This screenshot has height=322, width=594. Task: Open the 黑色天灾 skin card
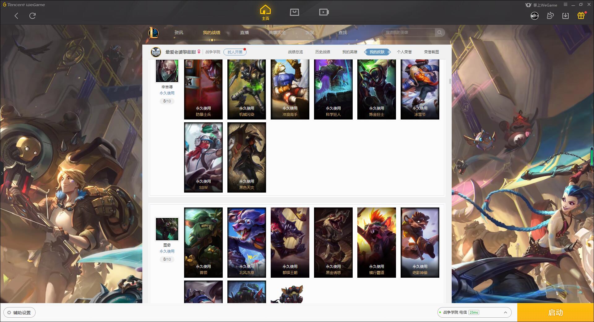pyautogui.click(x=247, y=157)
